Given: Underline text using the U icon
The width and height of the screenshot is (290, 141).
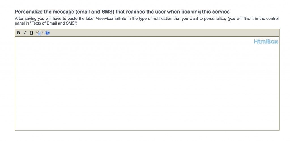Looking at the screenshot, I should 31,33.
